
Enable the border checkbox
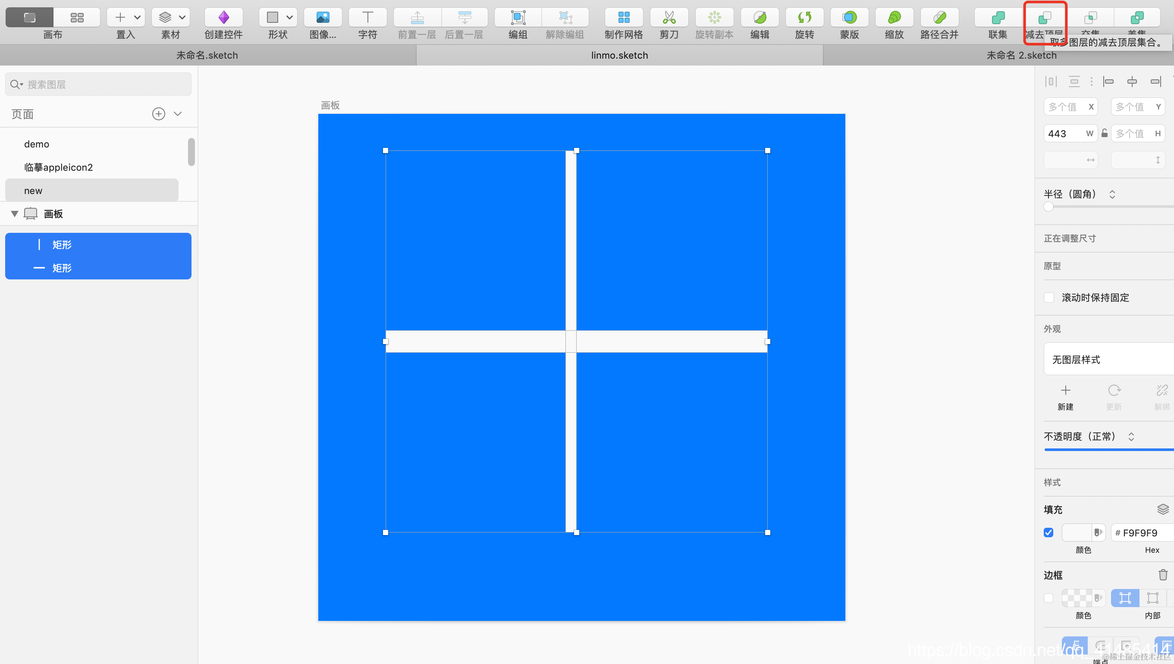pyautogui.click(x=1048, y=598)
